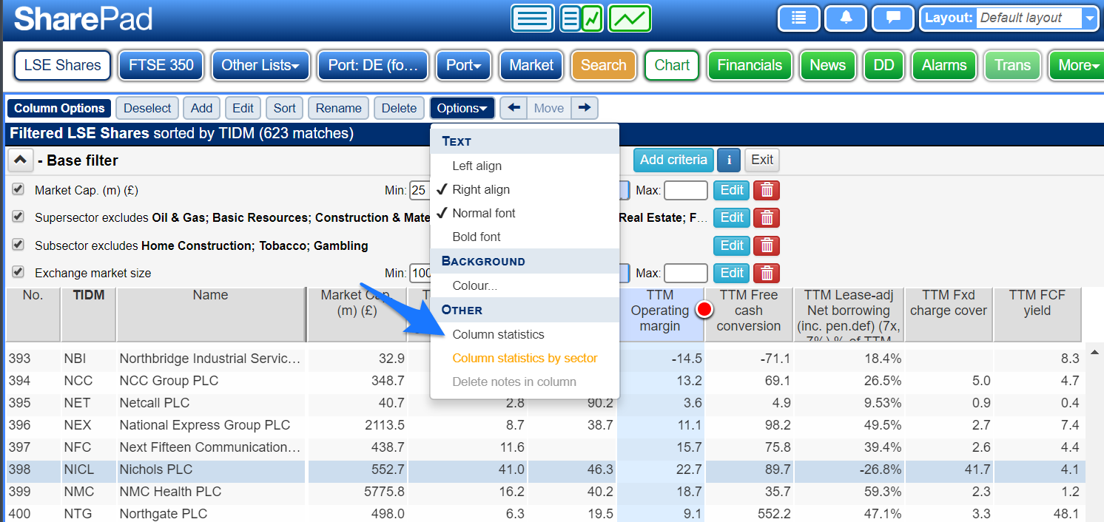
Task: Move column left with arrow button
Action: click(x=513, y=108)
